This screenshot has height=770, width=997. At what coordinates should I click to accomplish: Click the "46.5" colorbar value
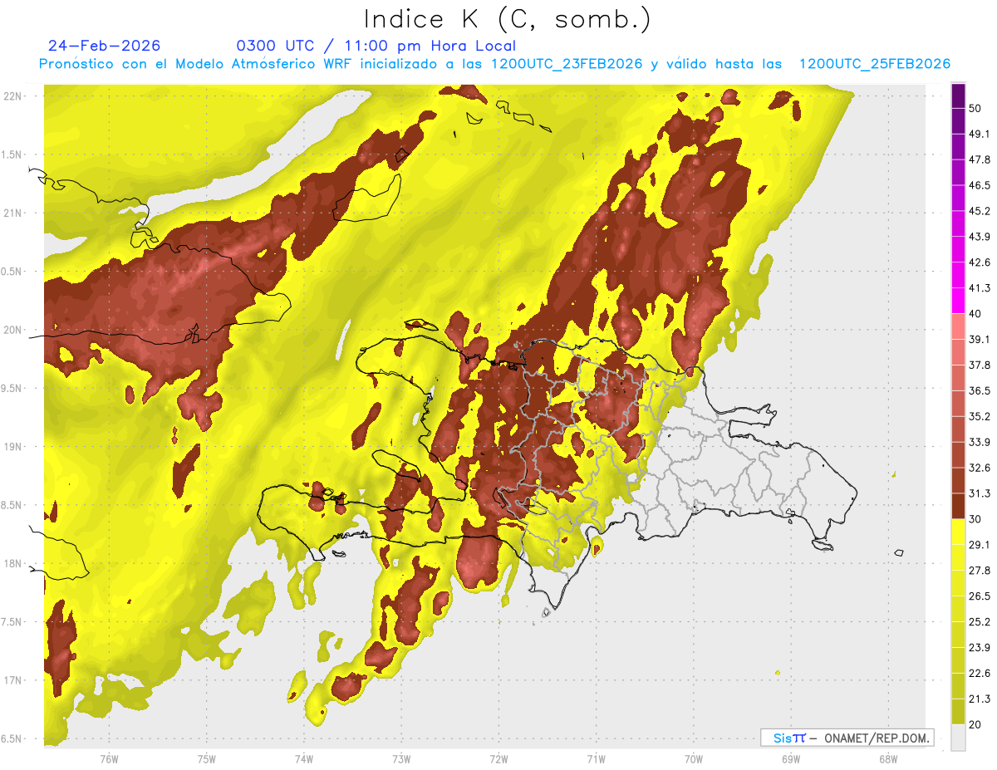click(x=980, y=185)
